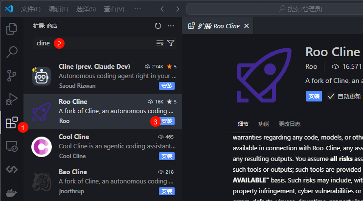
Task: Click the 16K download count for Roo Cline
Action: coord(156,102)
